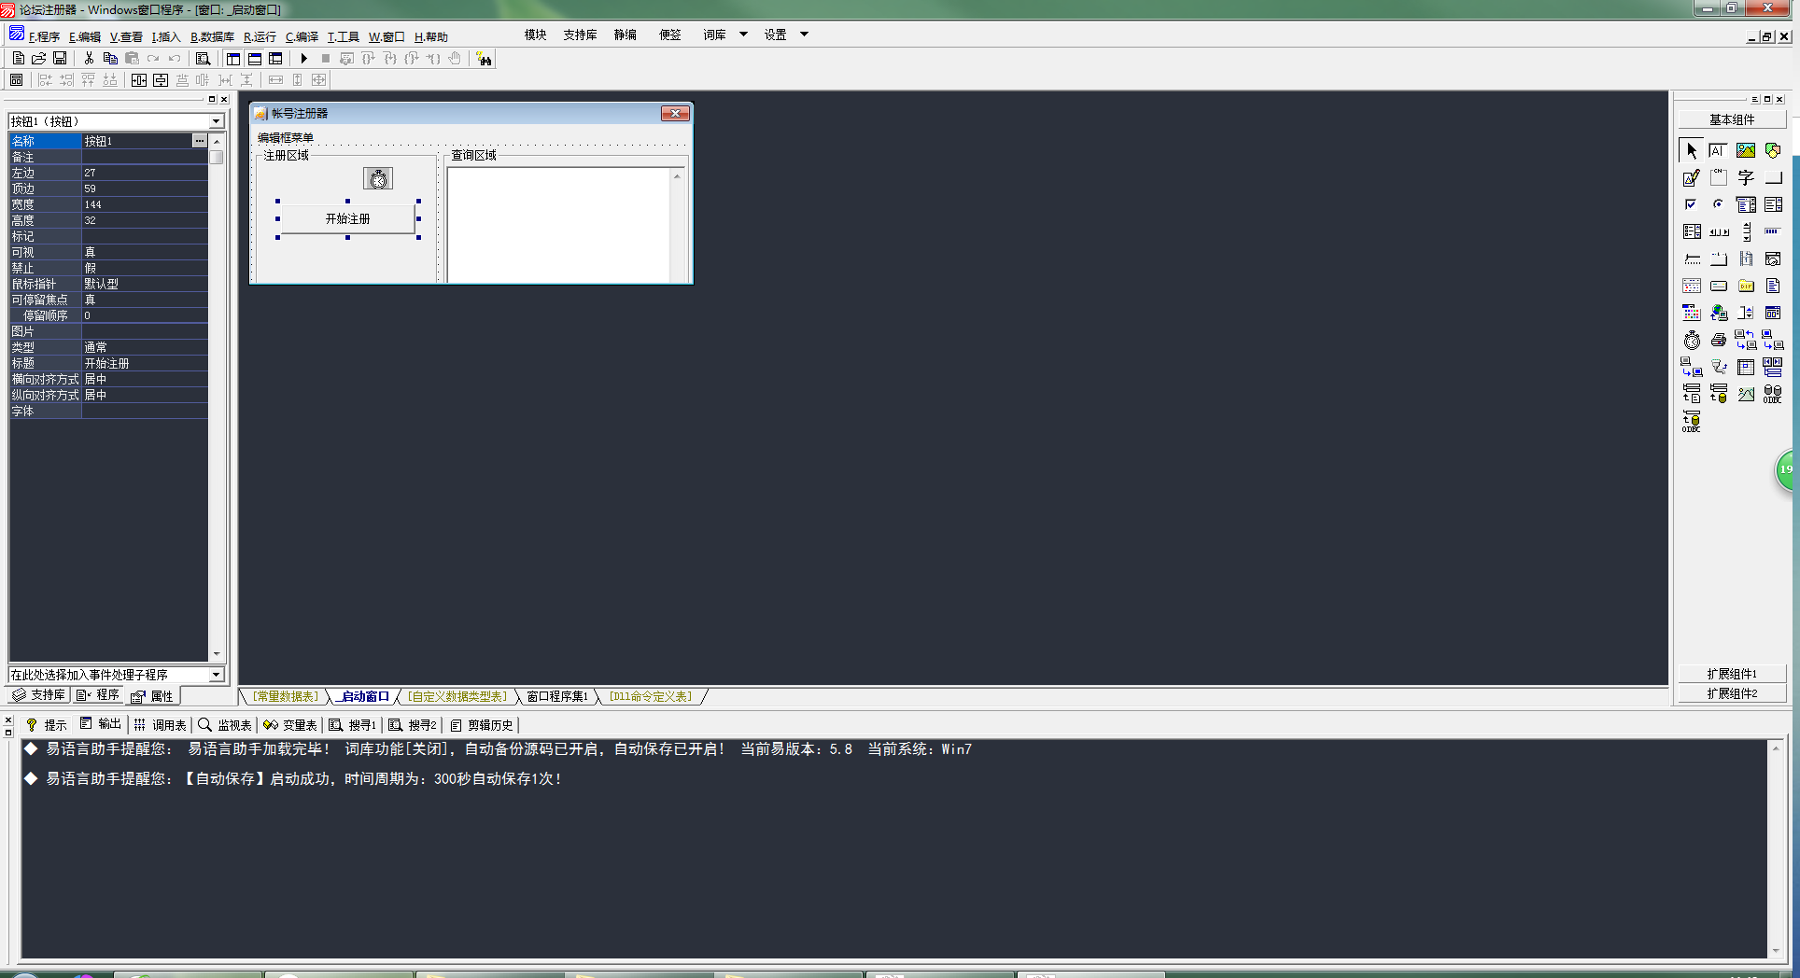Click the Open file toolbar icon
The height and width of the screenshot is (978, 1800).
[x=39, y=59]
